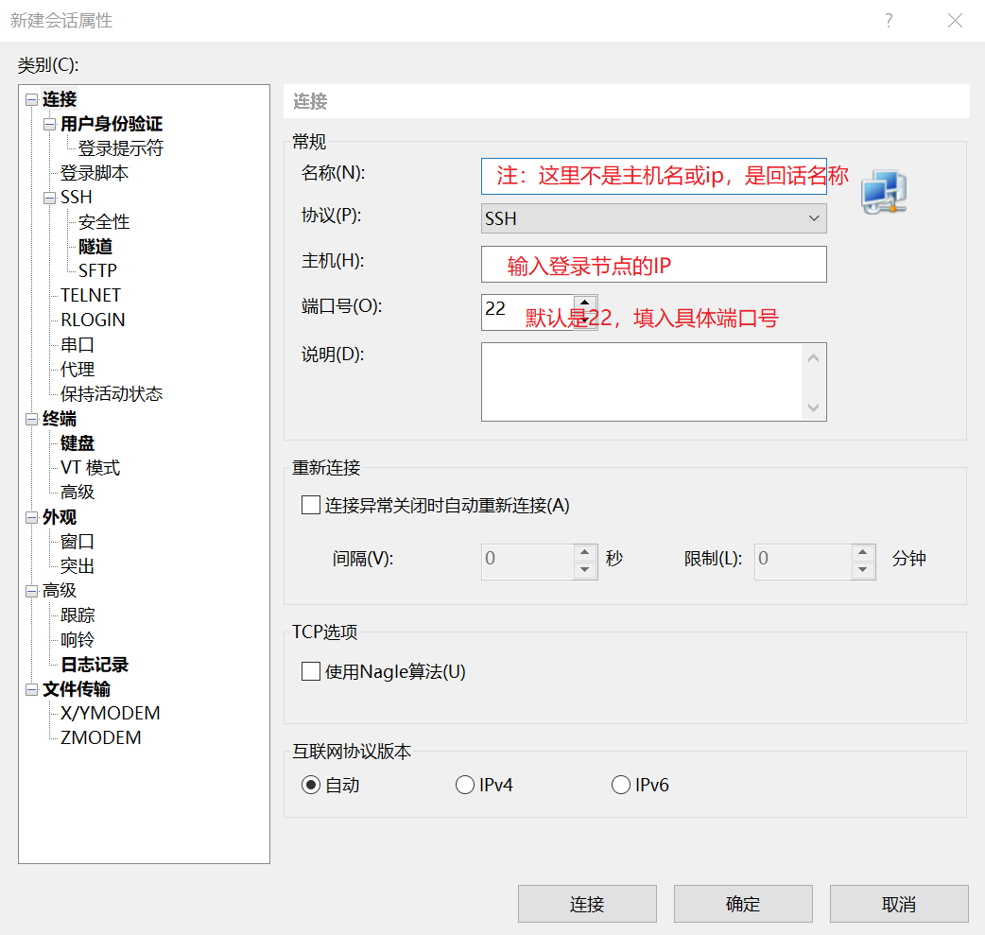Select ZMODEM under file transfer
This screenshot has width=985, height=935.
click(x=99, y=737)
